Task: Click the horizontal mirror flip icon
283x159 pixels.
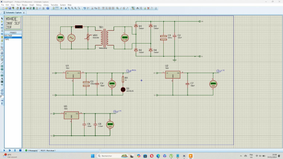Action: click(2, 100)
